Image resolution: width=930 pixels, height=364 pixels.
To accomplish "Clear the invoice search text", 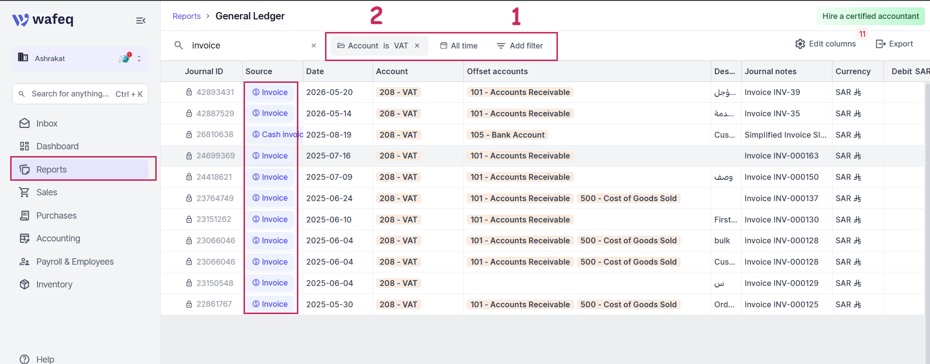I will (x=314, y=46).
